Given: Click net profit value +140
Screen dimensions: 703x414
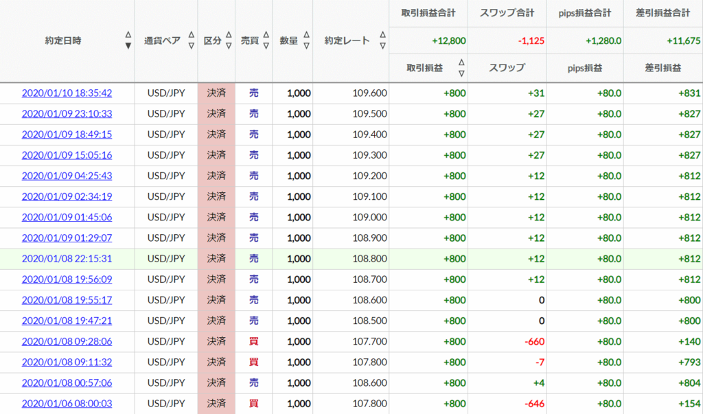Looking at the screenshot, I should coord(689,342).
